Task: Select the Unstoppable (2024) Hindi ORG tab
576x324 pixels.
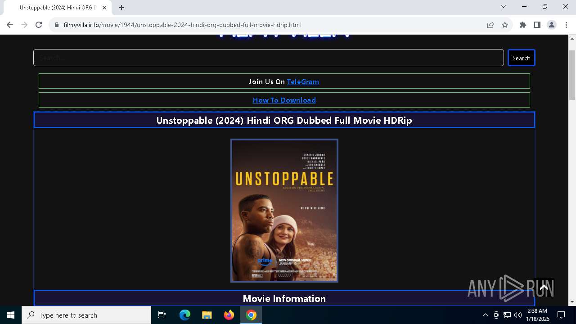Action: (58, 8)
